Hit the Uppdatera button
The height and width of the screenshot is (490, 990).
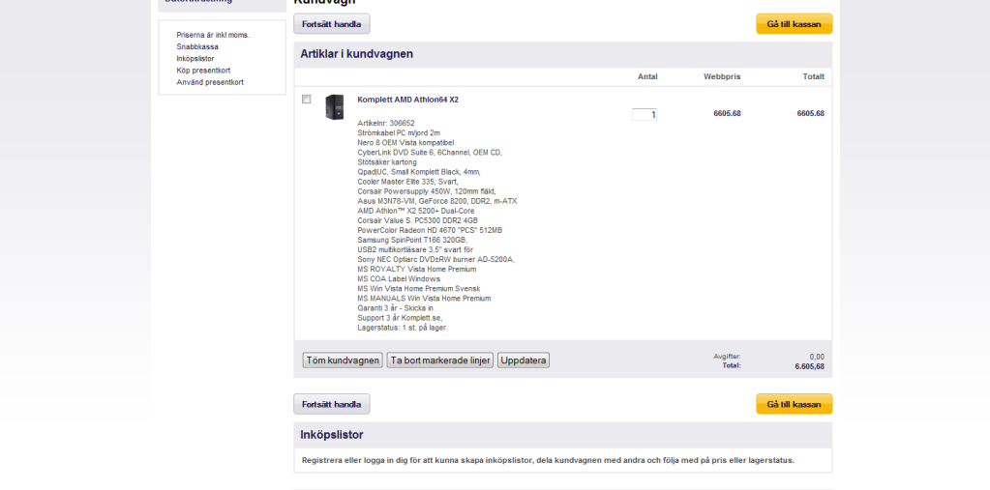coord(524,360)
